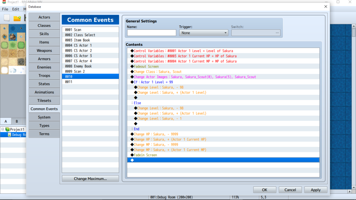Open the File menu
This screenshot has width=356, height=200.
(x=5, y=9)
